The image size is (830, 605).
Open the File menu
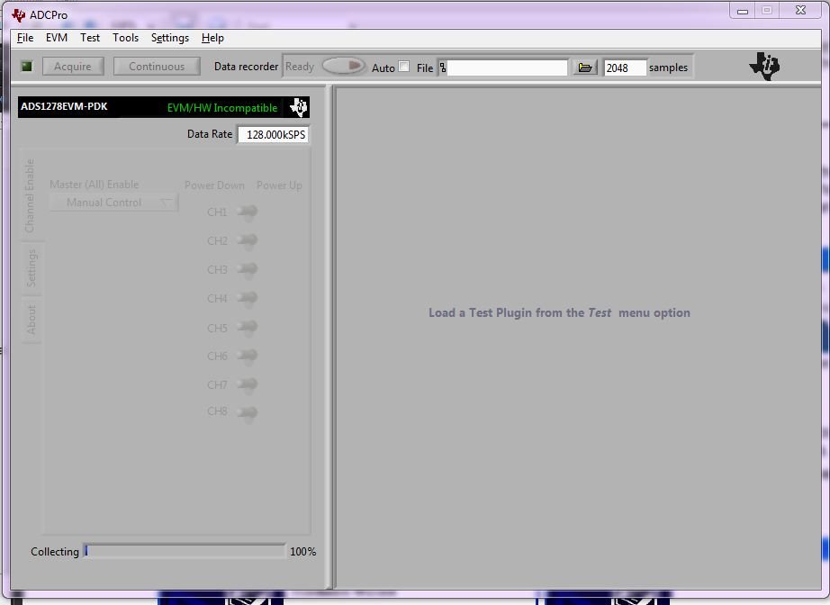pyautogui.click(x=25, y=38)
